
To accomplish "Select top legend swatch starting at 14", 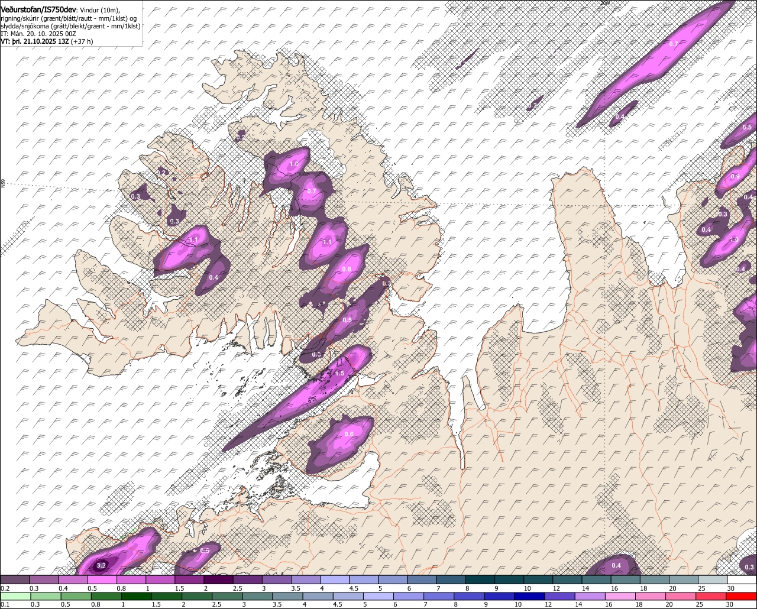I will point(597,579).
